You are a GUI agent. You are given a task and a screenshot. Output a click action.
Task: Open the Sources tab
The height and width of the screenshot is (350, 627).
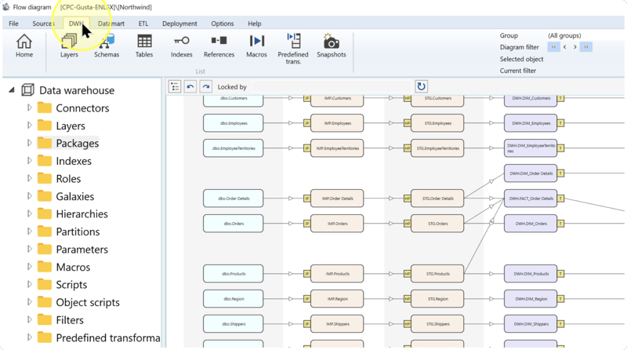(43, 24)
